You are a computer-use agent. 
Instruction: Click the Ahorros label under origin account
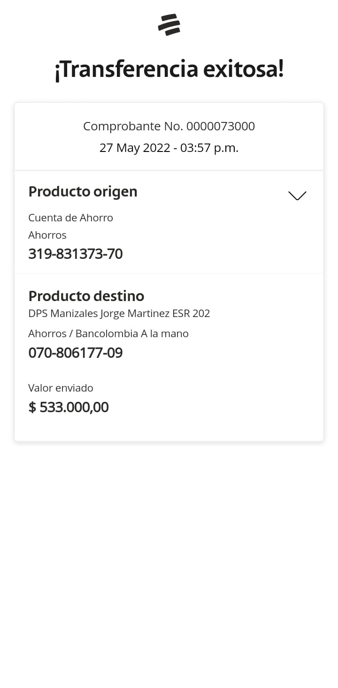pyautogui.click(x=47, y=235)
